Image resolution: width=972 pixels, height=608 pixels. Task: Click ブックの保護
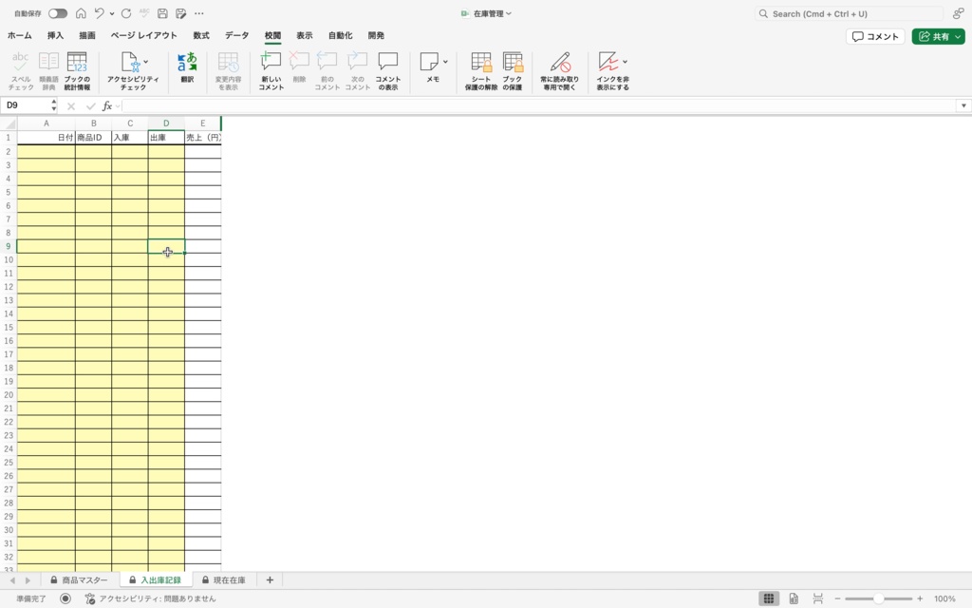[513, 70]
